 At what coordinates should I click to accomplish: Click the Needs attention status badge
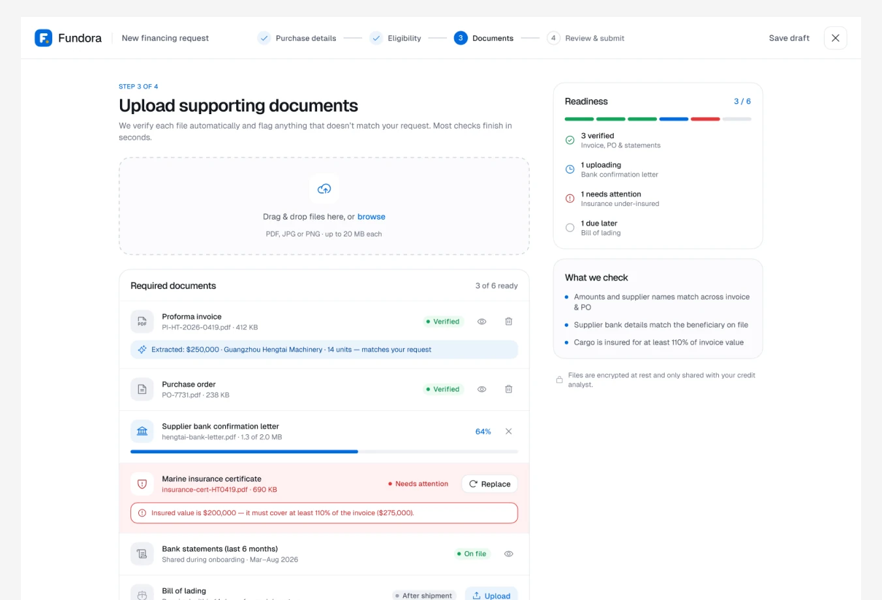[418, 484]
